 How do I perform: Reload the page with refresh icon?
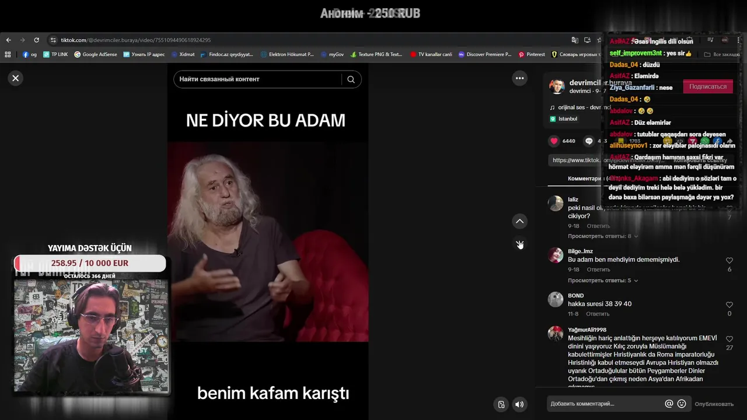pyautogui.click(x=36, y=40)
